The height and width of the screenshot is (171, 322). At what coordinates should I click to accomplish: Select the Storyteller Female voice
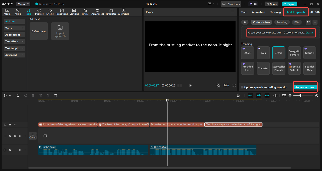click(x=279, y=68)
